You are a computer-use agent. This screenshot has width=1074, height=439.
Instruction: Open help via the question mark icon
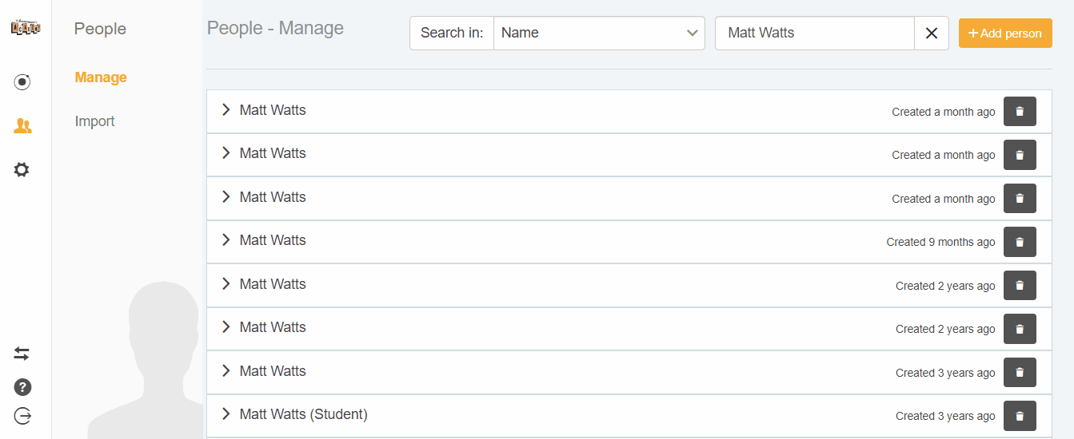pos(22,388)
